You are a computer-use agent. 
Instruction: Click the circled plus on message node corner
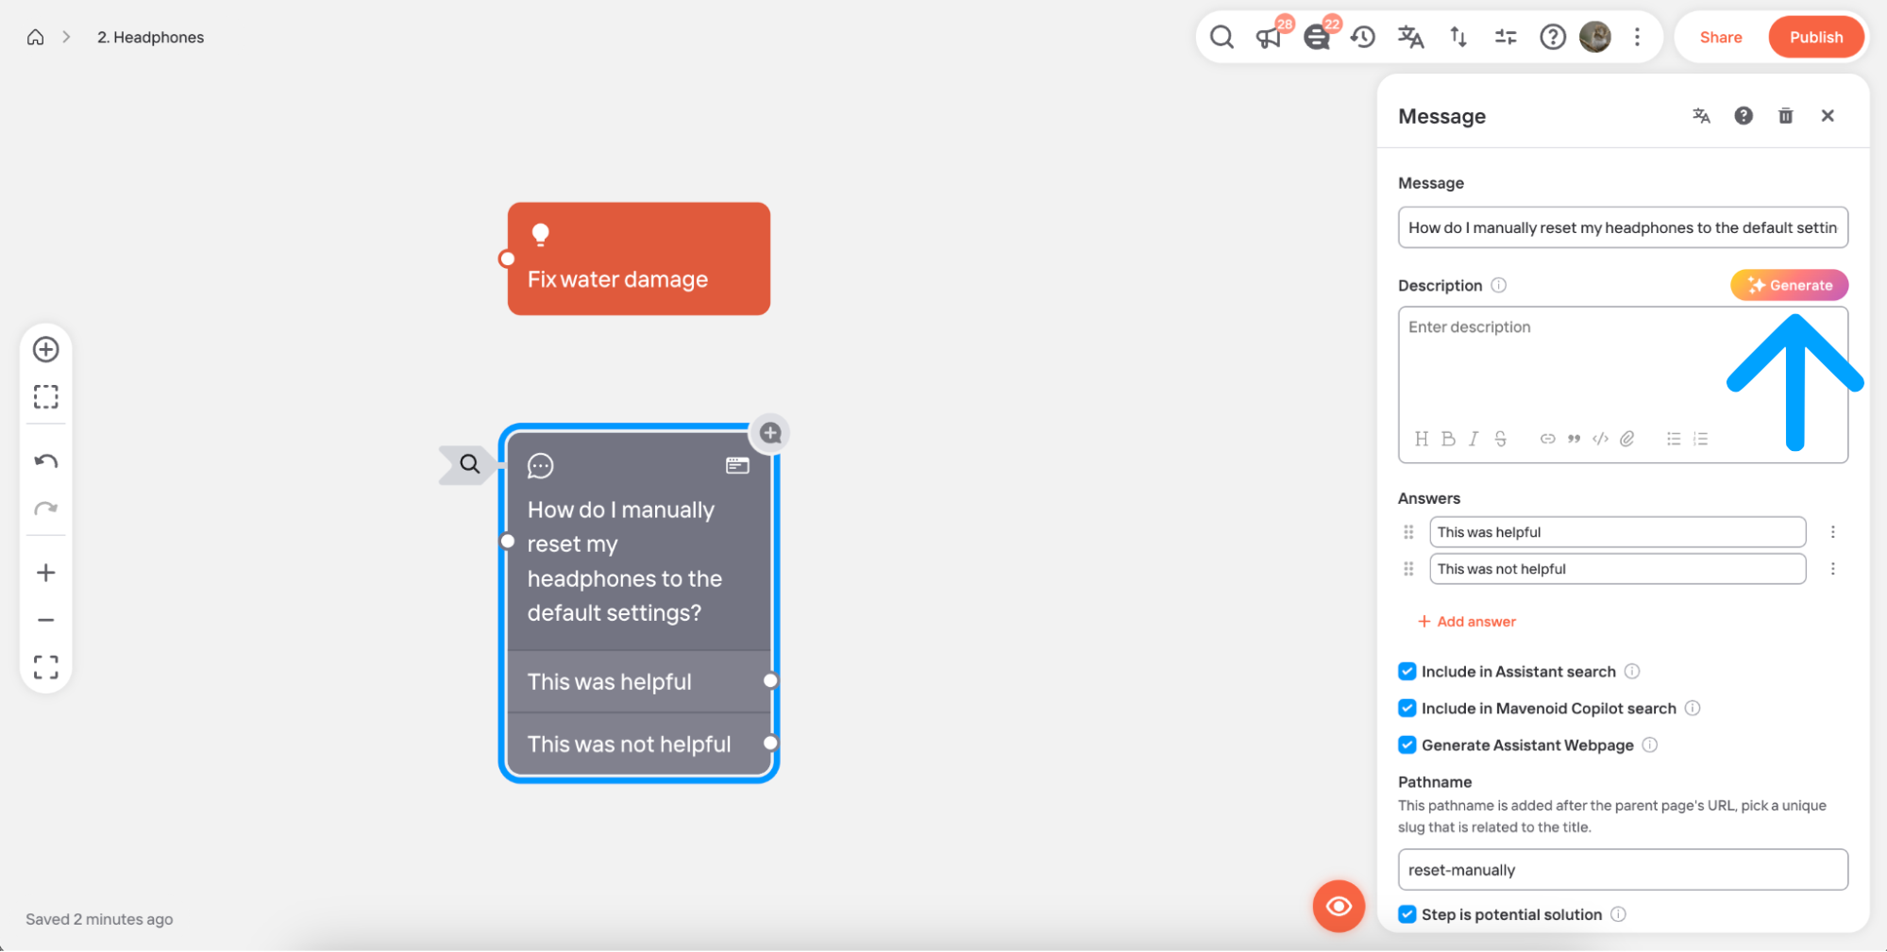(770, 433)
